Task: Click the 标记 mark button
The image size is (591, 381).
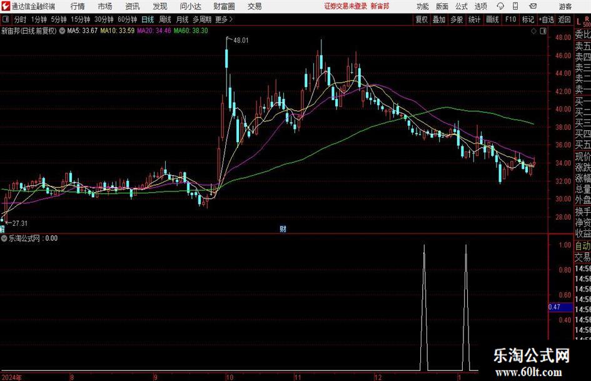Action: 528,19
